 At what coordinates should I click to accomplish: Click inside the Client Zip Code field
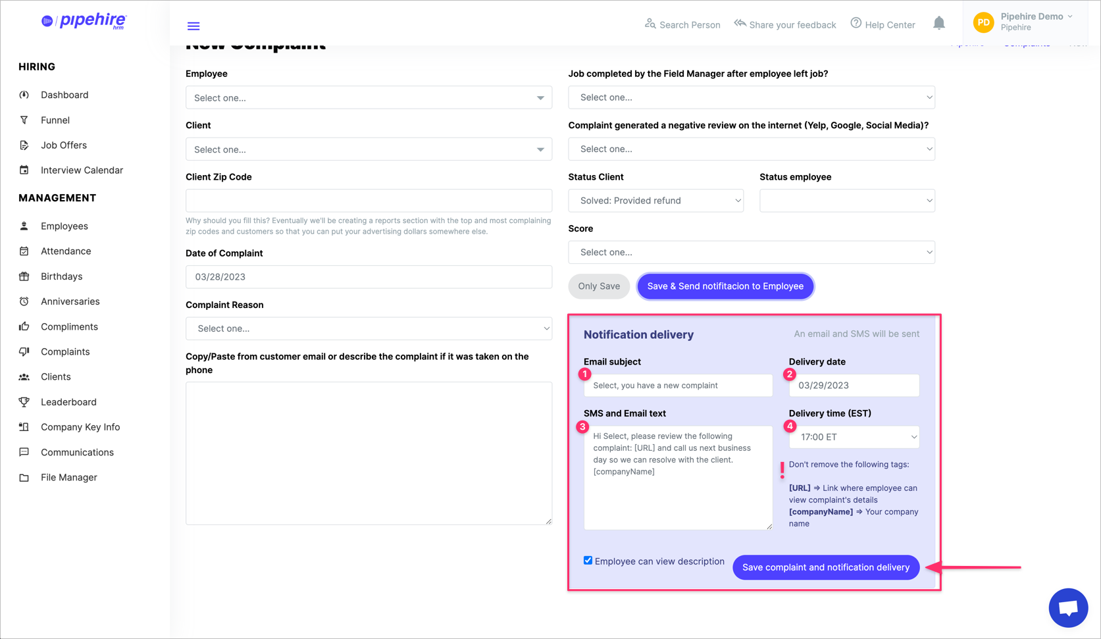369,201
